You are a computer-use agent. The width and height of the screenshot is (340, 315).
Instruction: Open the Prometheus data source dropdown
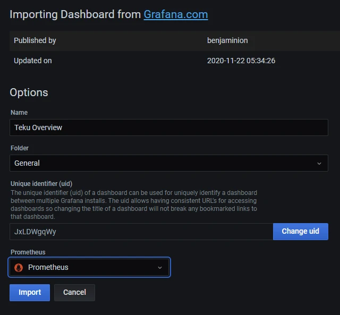89,267
